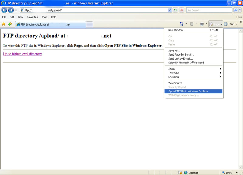Image resolution: width=243 pixels, height=175 pixels.
Task: Open the File menu
Action: click(x=4, y=17)
